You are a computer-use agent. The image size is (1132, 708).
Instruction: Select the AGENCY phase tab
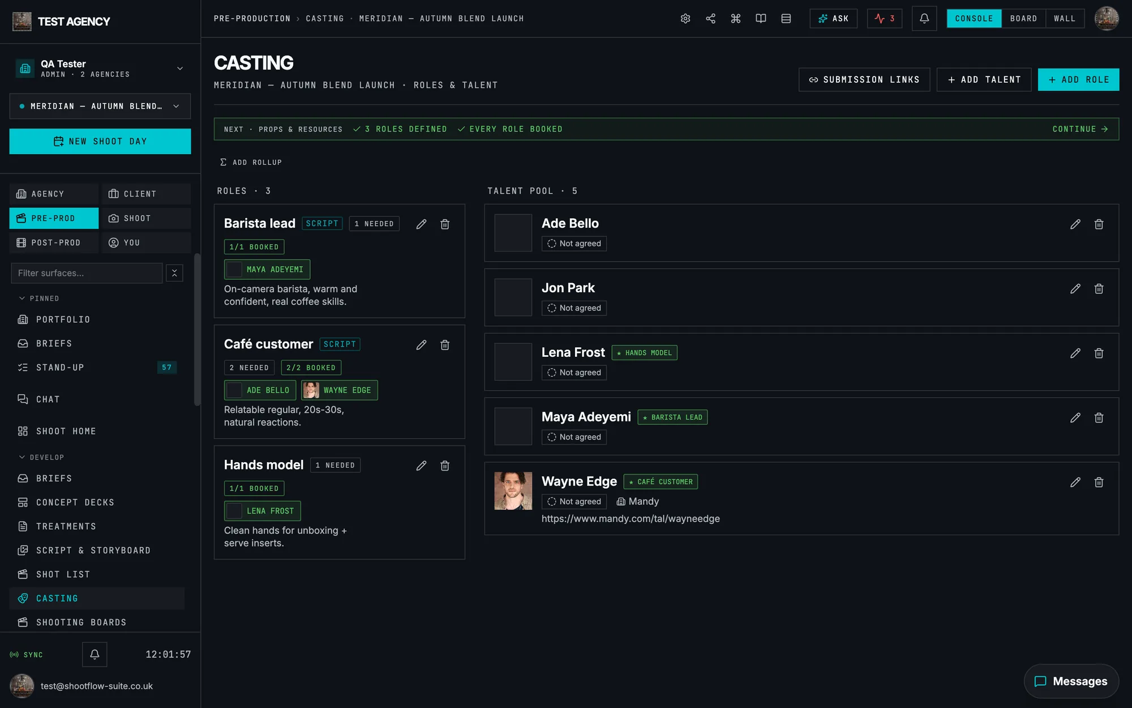(x=54, y=194)
